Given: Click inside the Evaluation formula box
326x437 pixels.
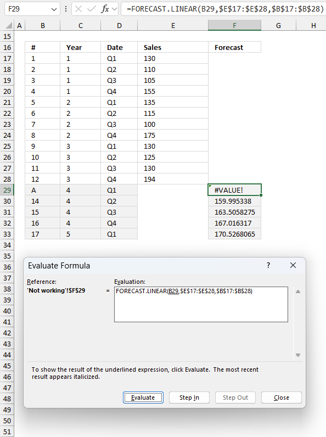Looking at the screenshot, I should coord(201,304).
